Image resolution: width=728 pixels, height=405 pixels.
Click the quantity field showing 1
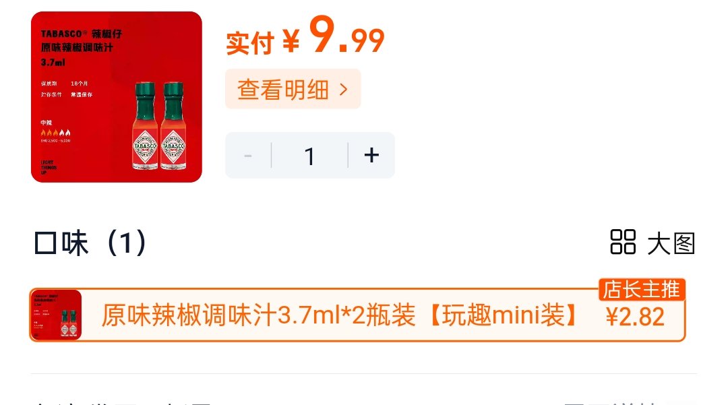click(309, 156)
